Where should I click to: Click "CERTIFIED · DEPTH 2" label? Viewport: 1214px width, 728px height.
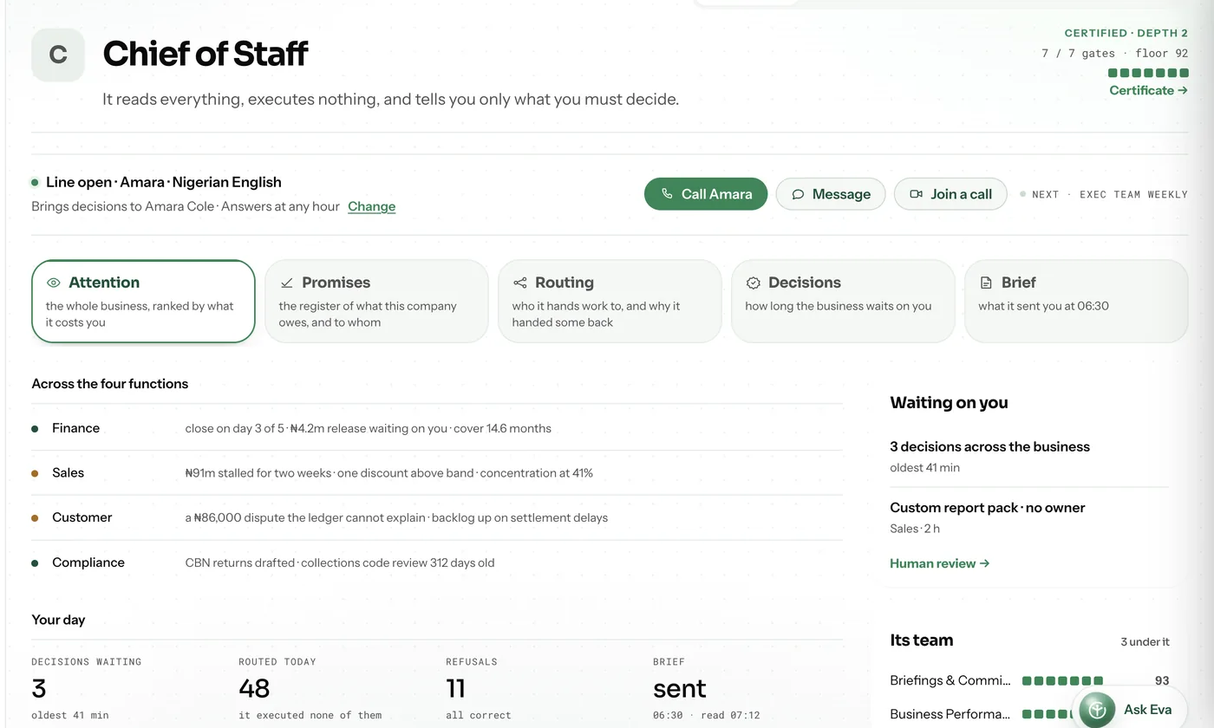(x=1126, y=33)
